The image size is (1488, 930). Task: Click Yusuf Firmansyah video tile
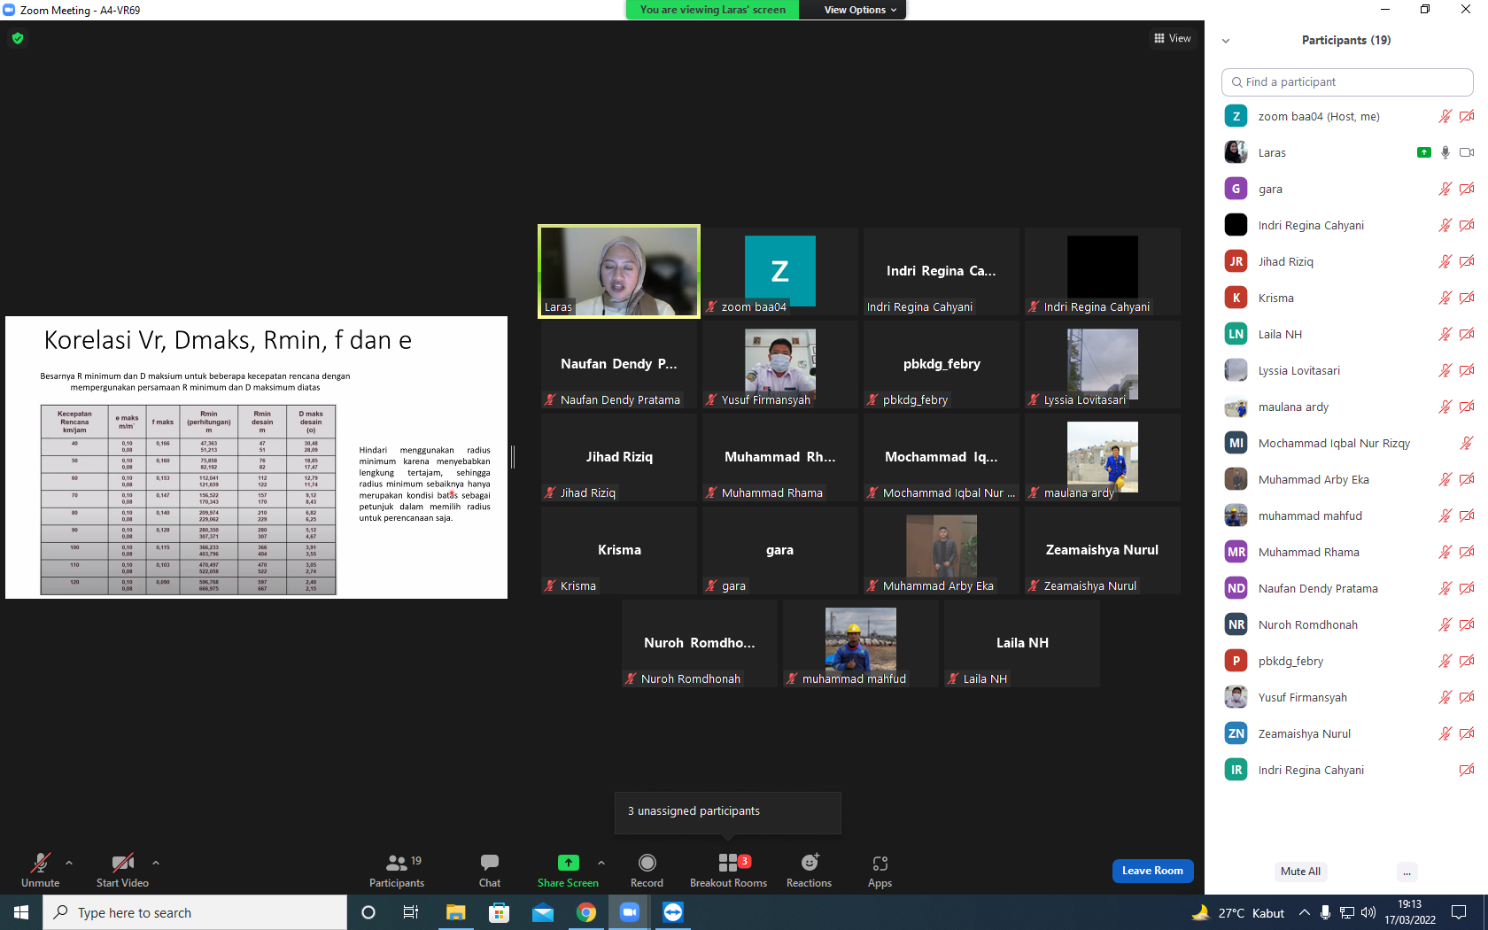pyautogui.click(x=779, y=364)
